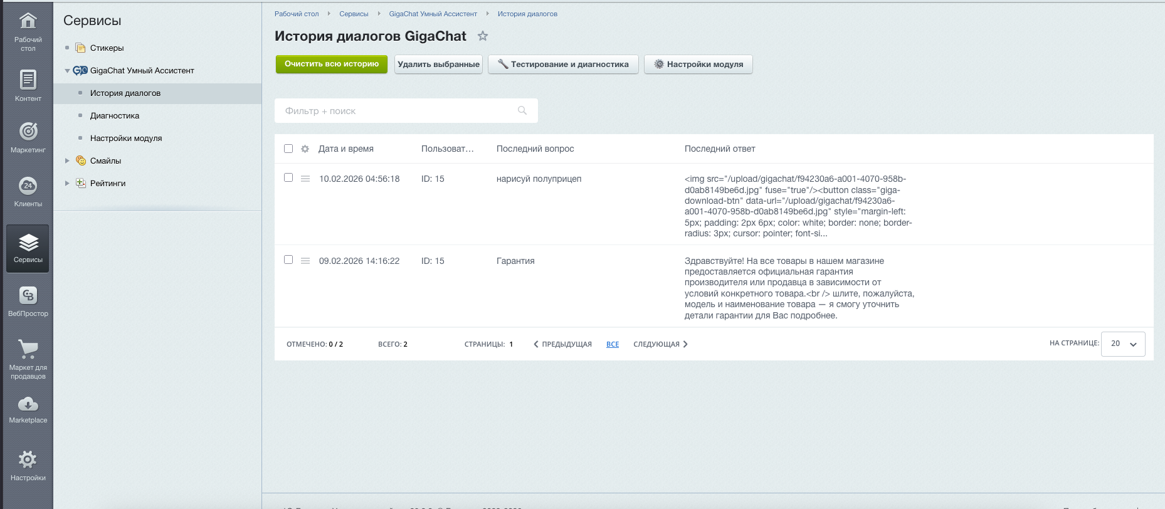Open row menu for 10.02.2026 04:56:18 entry
The height and width of the screenshot is (509, 1165).
tap(305, 179)
